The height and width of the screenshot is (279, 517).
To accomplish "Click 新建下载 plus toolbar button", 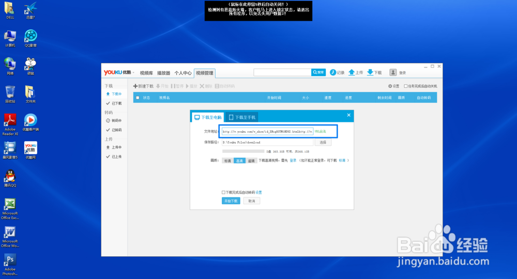I will pos(143,86).
